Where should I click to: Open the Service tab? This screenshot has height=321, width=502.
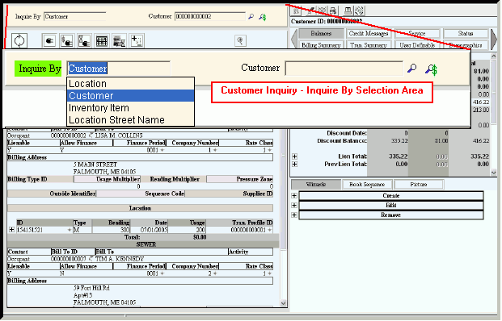[417, 33]
